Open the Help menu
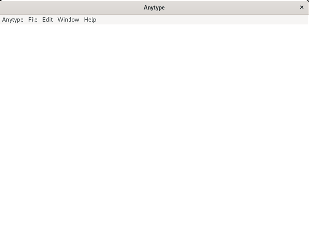 tap(90, 20)
